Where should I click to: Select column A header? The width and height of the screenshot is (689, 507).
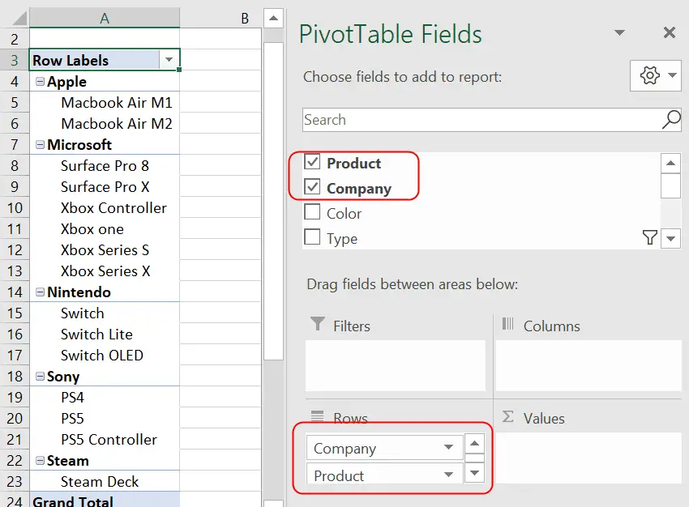[105, 18]
